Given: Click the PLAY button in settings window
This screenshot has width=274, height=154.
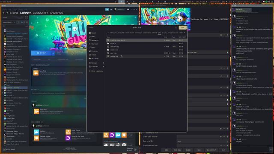Looking at the screenshot, I should pos(224,150).
